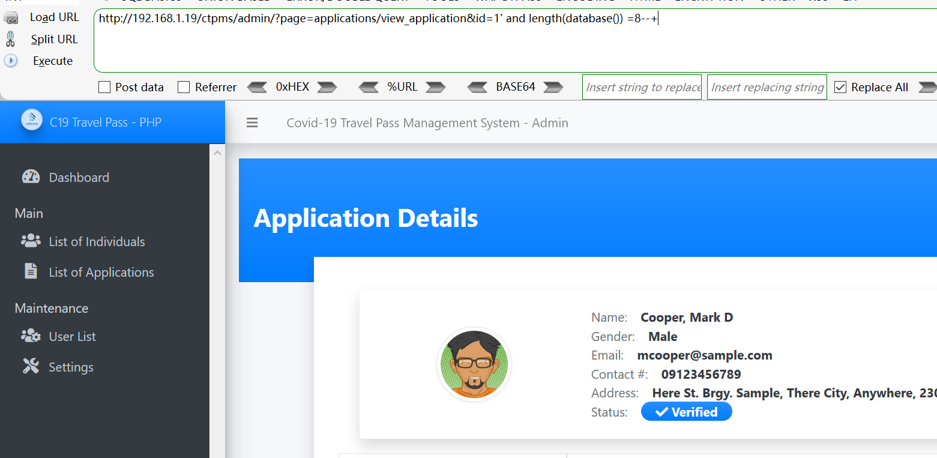Enable the Post data checkbox
937x458 pixels.
104,88
